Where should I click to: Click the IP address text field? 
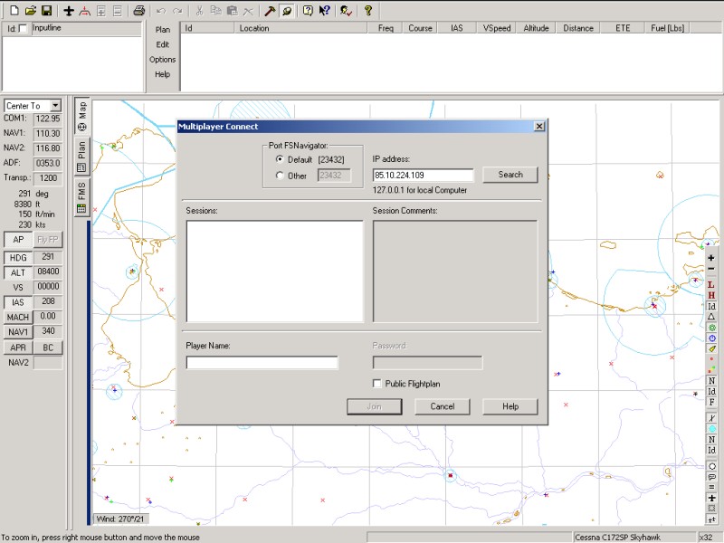click(x=423, y=176)
